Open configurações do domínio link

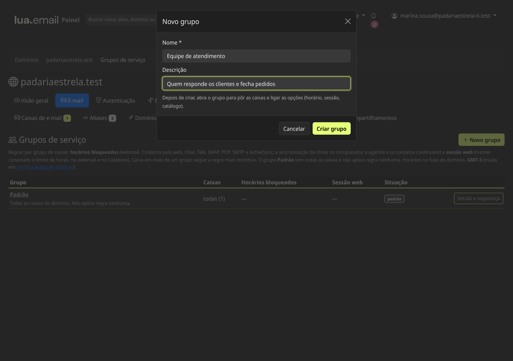coord(45,167)
